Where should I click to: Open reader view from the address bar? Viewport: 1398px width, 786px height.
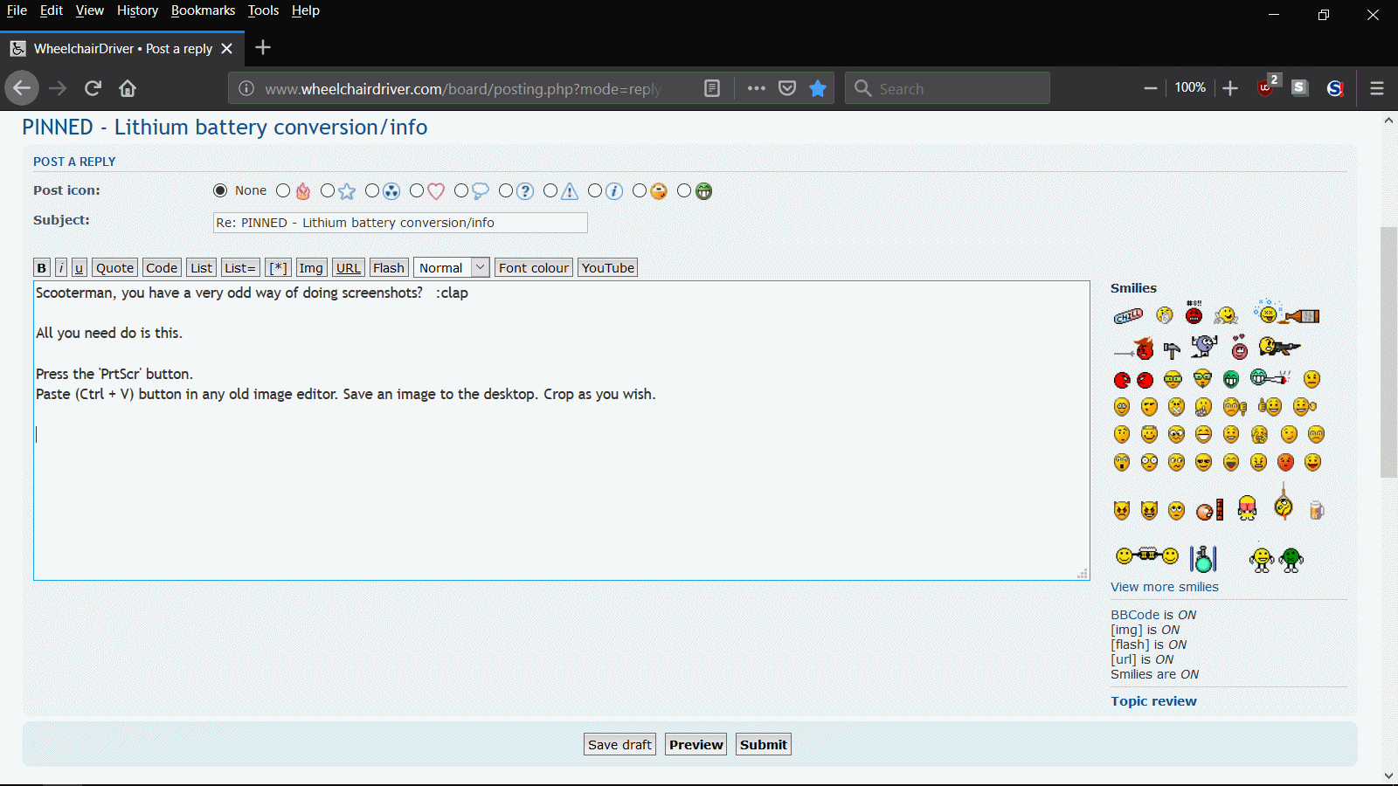712,88
